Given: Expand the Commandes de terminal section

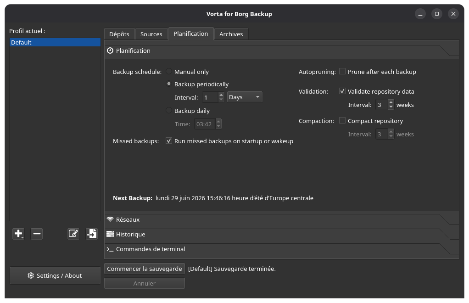Looking at the screenshot, I should pos(281,249).
